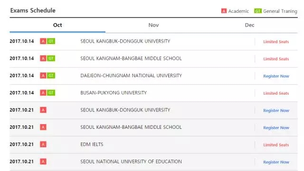Click the A badge on Seoul National University of Education row
Image resolution: width=304 pixels, height=171 pixels.
coord(43,162)
